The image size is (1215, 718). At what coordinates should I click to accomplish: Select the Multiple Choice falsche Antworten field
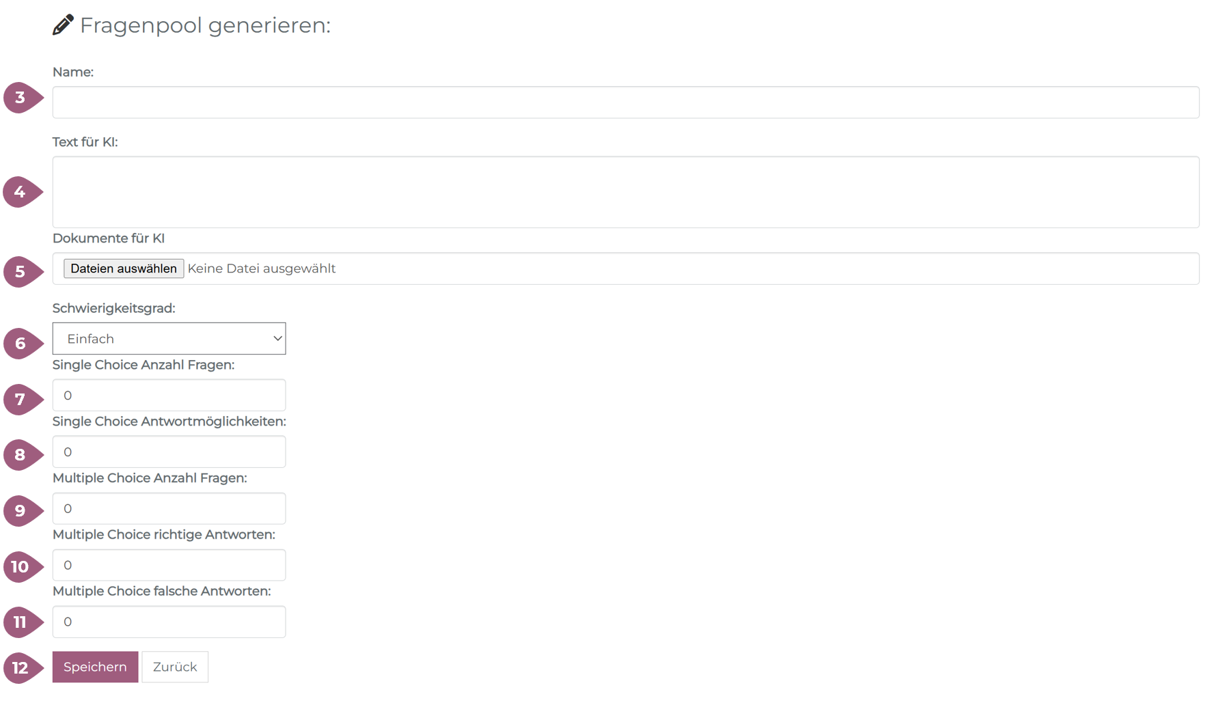[x=169, y=622]
